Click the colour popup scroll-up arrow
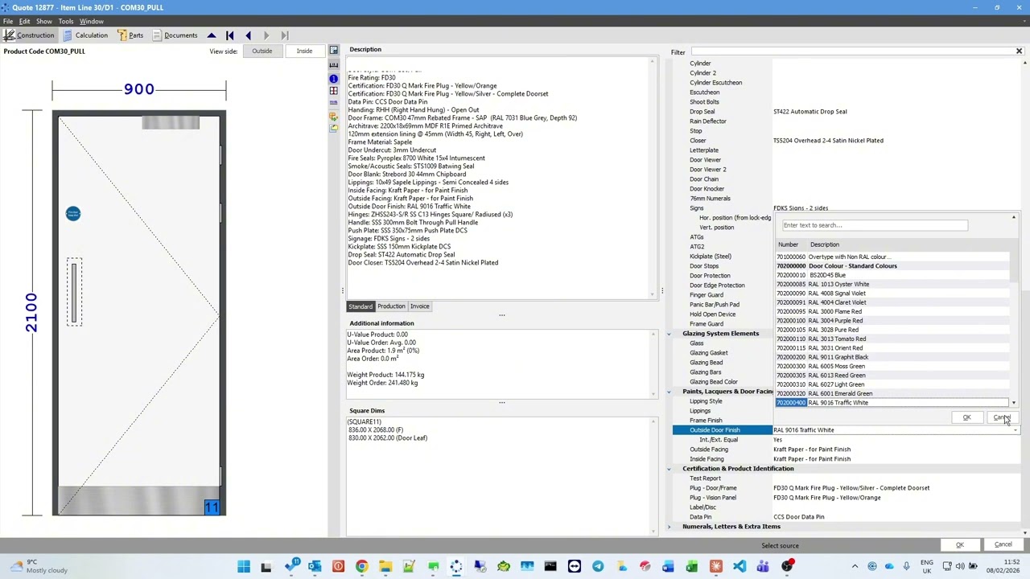Image resolution: width=1030 pixels, height=579 pixels. point(1013,218)
